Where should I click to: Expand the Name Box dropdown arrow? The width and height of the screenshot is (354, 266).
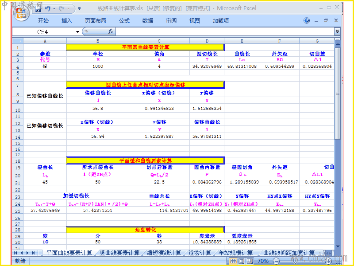77,31
